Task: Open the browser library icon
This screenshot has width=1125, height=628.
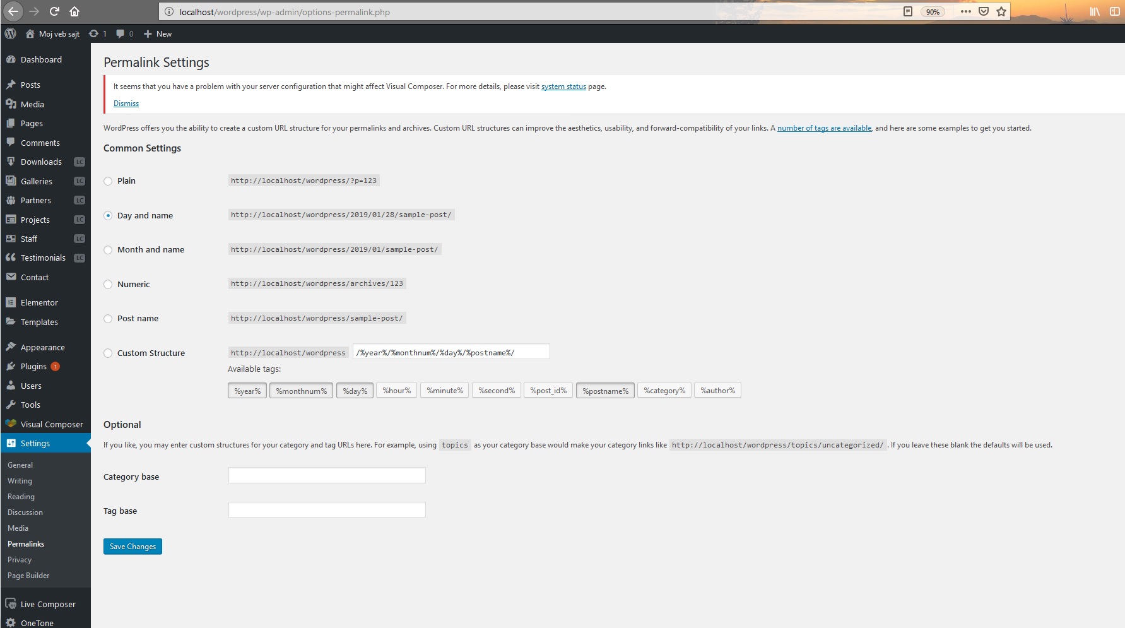Action: pyautogui.click(x=1095, y=11)
